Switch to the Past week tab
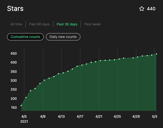The height and width of the screenshot is (128, 163). click(92, 24)
